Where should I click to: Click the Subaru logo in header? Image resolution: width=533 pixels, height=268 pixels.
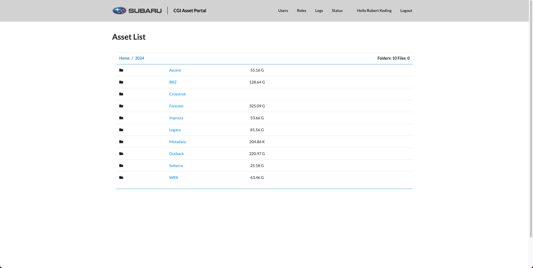pos(137,11)
